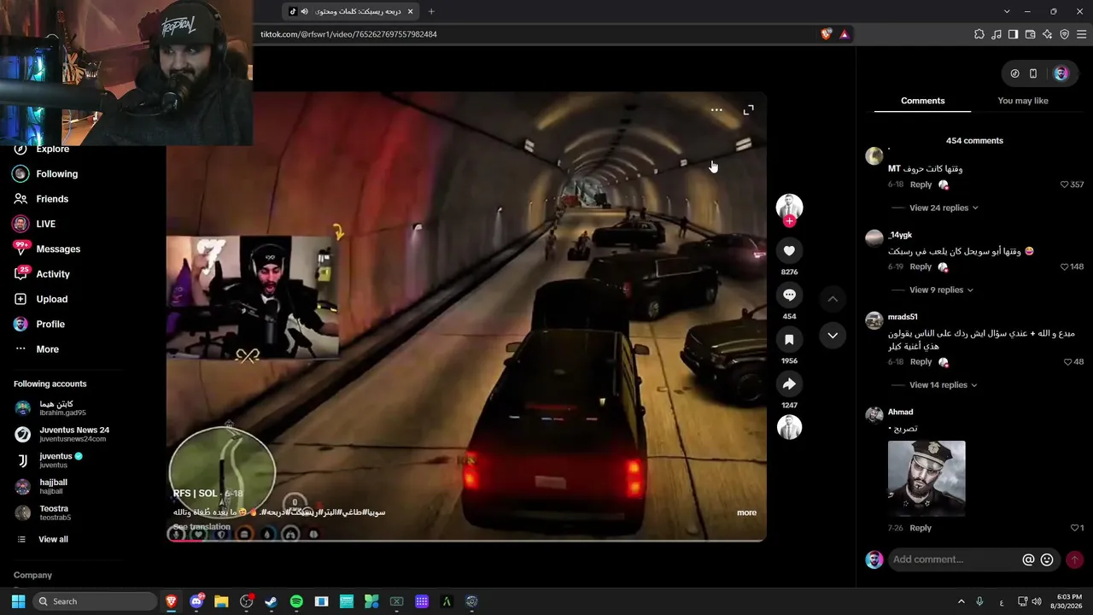
Task: Open the emoji picker in comment box
Action: pyautogui.click(x=1047, y=559)
